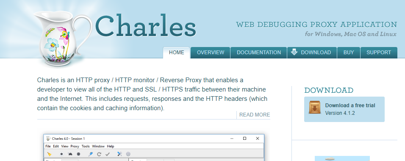
Task: Click the record button icon in Charles toolbar
Action: tap(62, 154)
